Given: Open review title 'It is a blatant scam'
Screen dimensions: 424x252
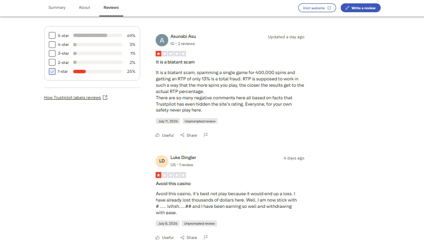Looking at the screenshot, I should point(175,62).
